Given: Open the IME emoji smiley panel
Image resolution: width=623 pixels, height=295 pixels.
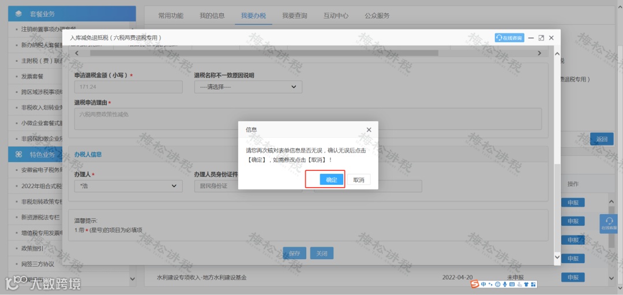Looking at the screenshot, I should coord(497,284).
